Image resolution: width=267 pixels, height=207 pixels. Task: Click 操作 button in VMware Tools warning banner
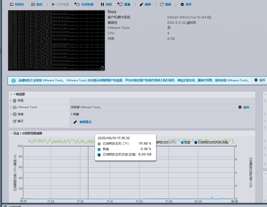coord(259,80)
